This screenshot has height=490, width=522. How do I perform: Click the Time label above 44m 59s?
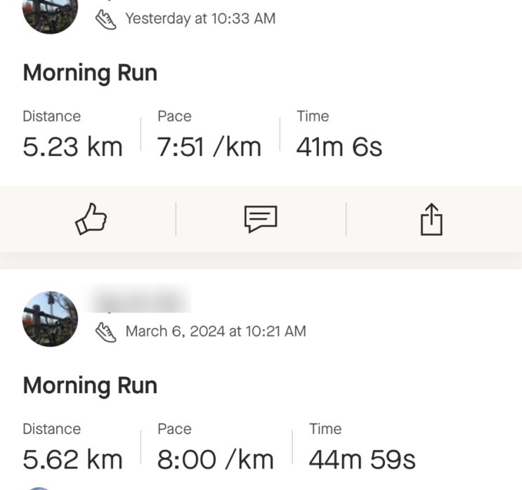click(x=325, y=429)
